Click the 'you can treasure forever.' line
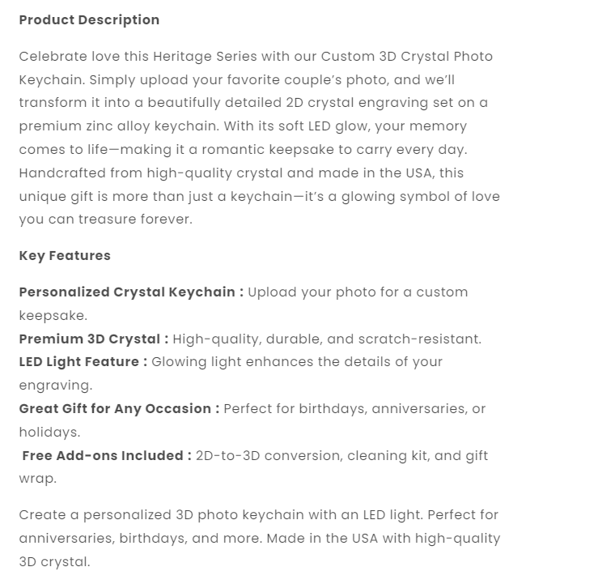Image resolution: width=615 pixels, height=584 pixels. point(106,220)
